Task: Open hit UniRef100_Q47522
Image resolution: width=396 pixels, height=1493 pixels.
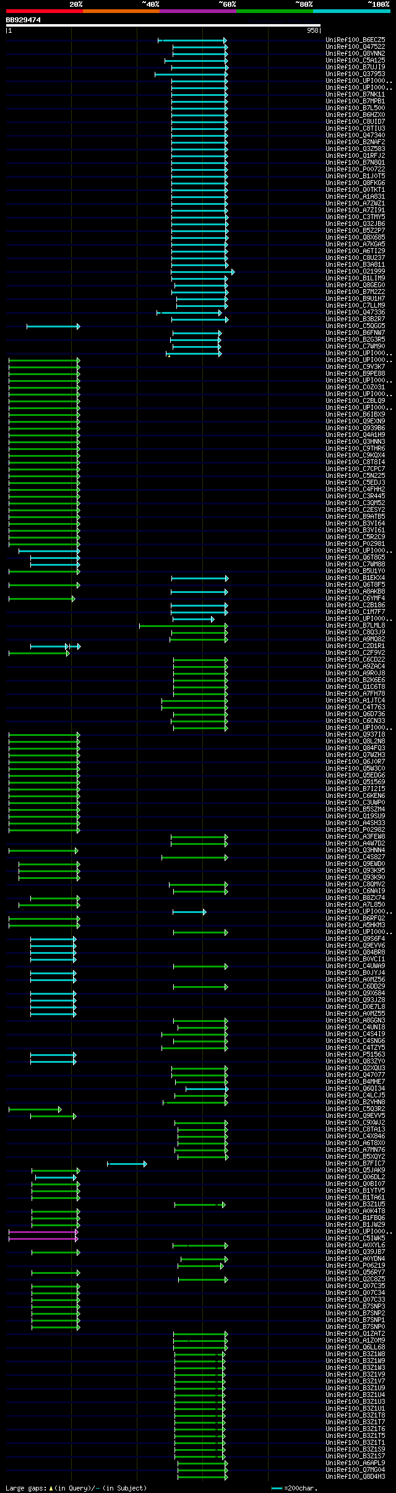Action: coord(355,47)
